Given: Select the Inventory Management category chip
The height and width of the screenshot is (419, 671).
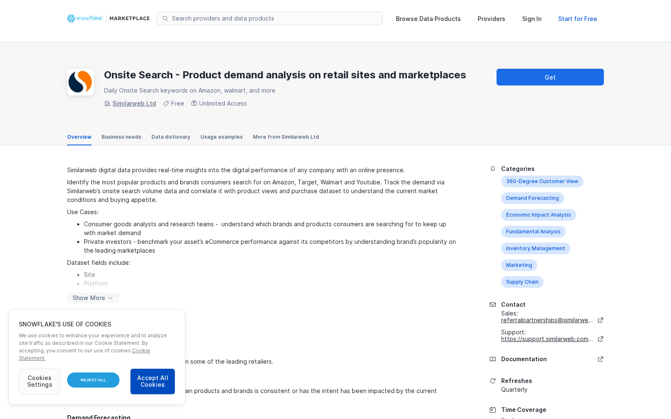Looking at the screenshot, I should pyautogui.click(x=536, y=248).
